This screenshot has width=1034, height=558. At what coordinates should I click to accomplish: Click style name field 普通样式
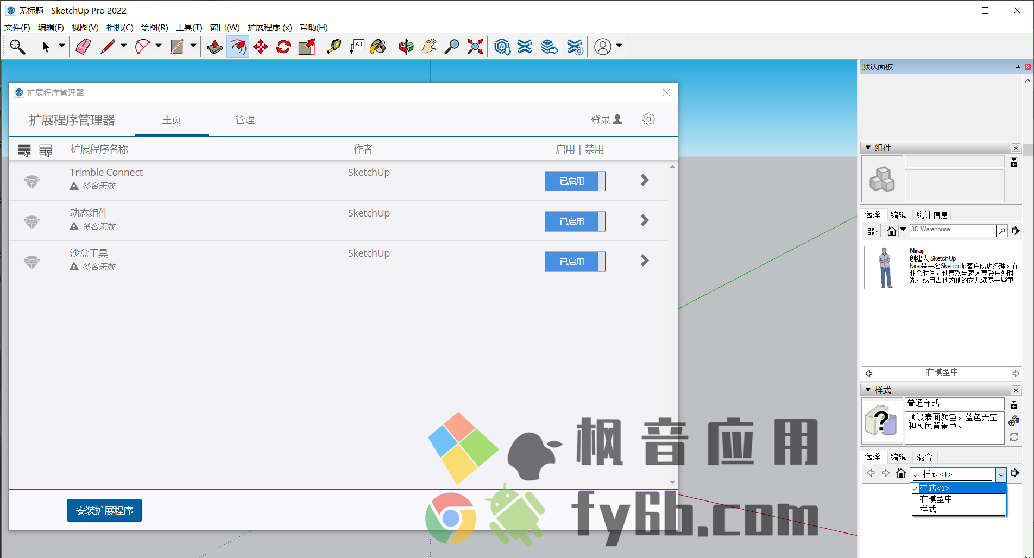coord(954,403)
